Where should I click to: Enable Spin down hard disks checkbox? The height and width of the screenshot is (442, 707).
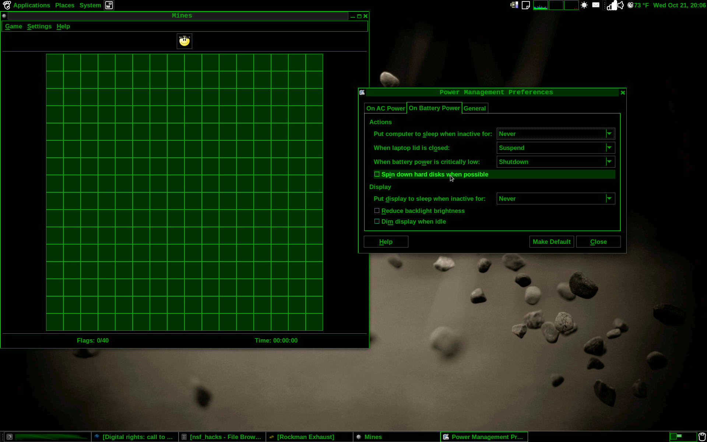tap(377, 174)
